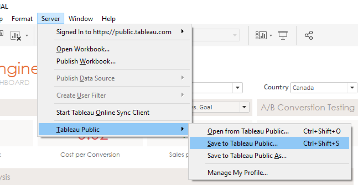This screenshot has width=358, height=186.
Task: Click Publish Data Source menu item
Action: (114, 78)
